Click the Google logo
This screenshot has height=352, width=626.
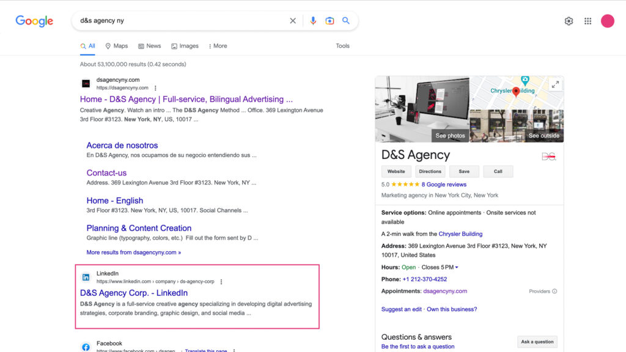pyautogui.click(x=34, y=21)
